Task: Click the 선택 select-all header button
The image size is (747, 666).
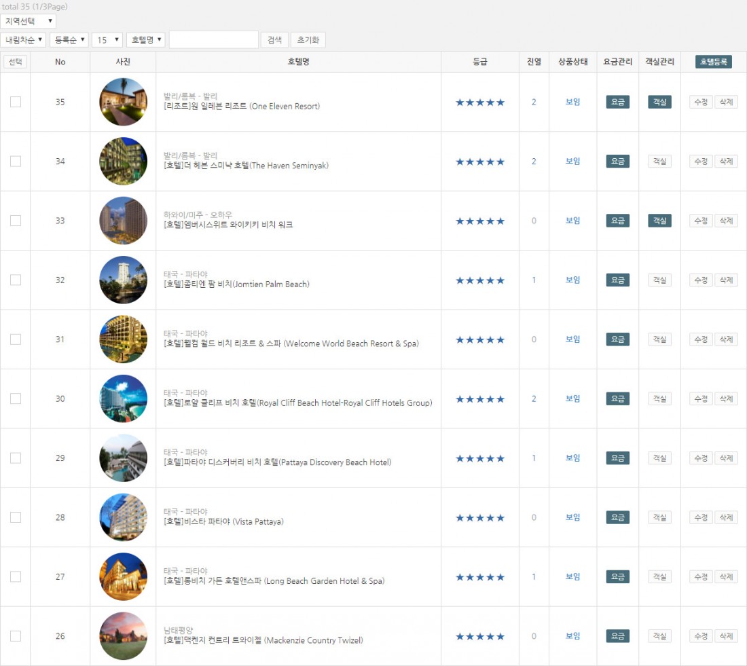Action: click(15, 62)
